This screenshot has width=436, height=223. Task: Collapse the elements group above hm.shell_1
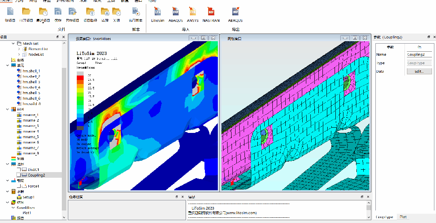8,65
